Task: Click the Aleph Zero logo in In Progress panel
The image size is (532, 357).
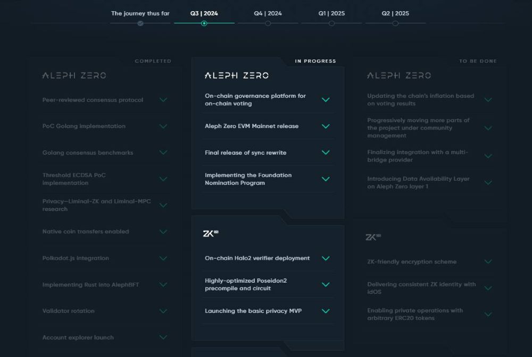Action: 236,75
